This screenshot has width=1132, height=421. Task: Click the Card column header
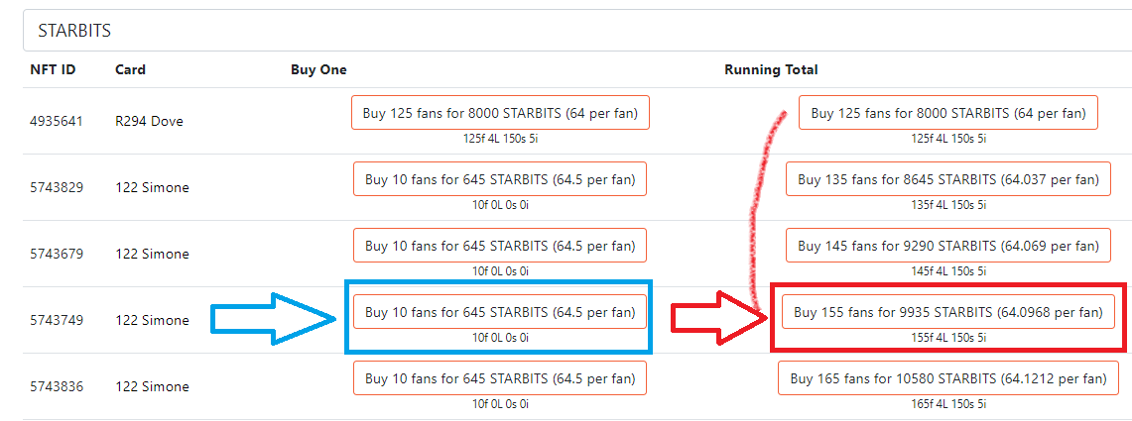pos(130,70)
